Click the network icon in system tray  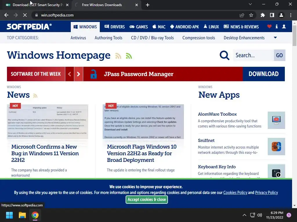click(x=253, y=215)
